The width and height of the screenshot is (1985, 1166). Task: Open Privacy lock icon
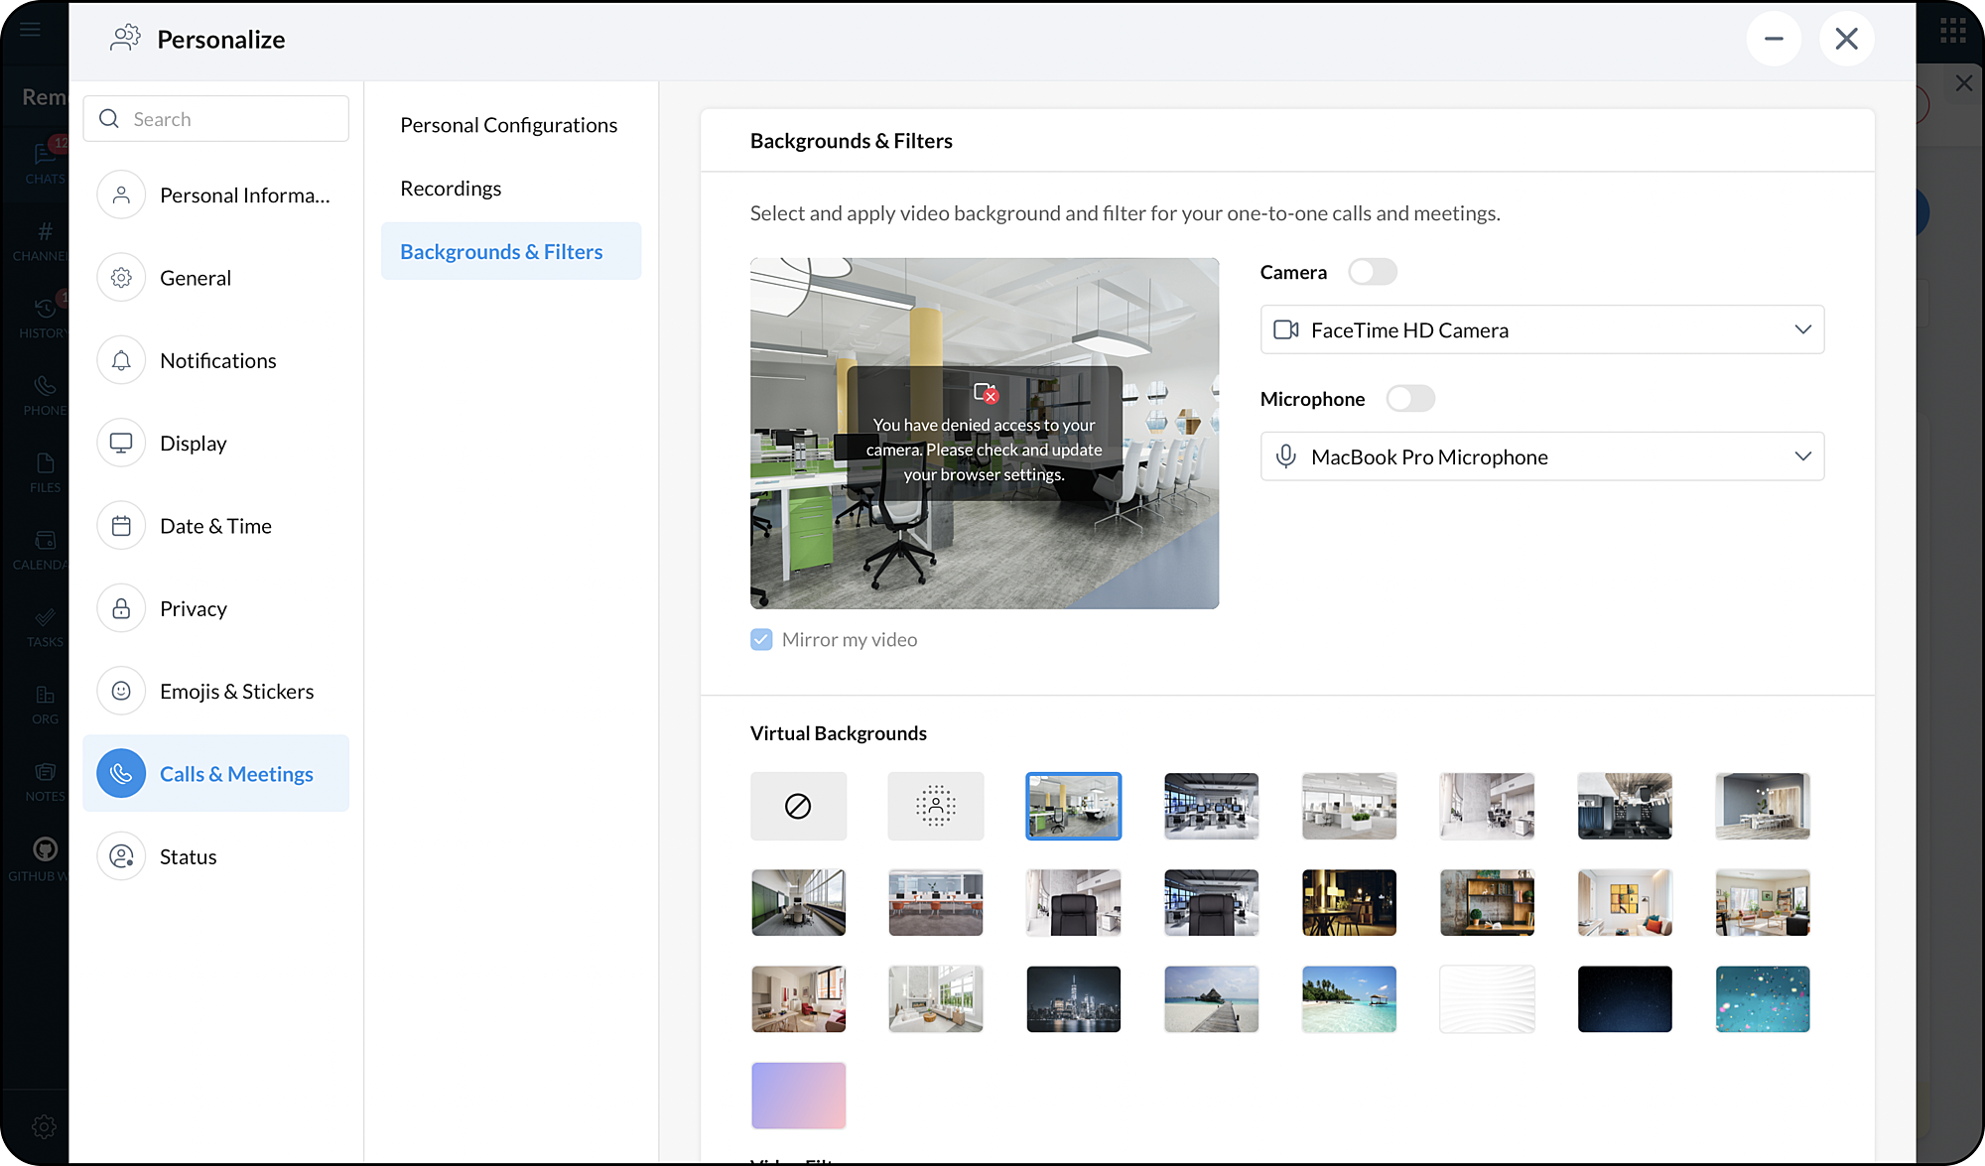pos(121,608)
